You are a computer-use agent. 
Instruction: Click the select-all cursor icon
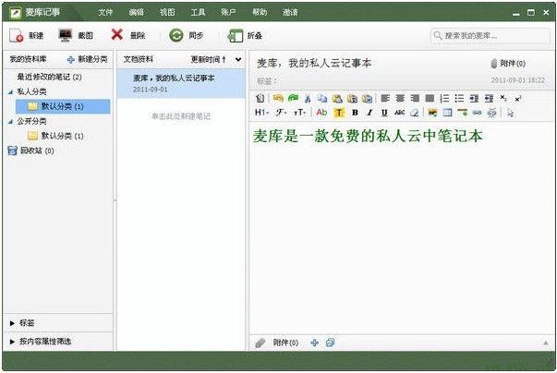pyautogui.click(x=511, y=113)
